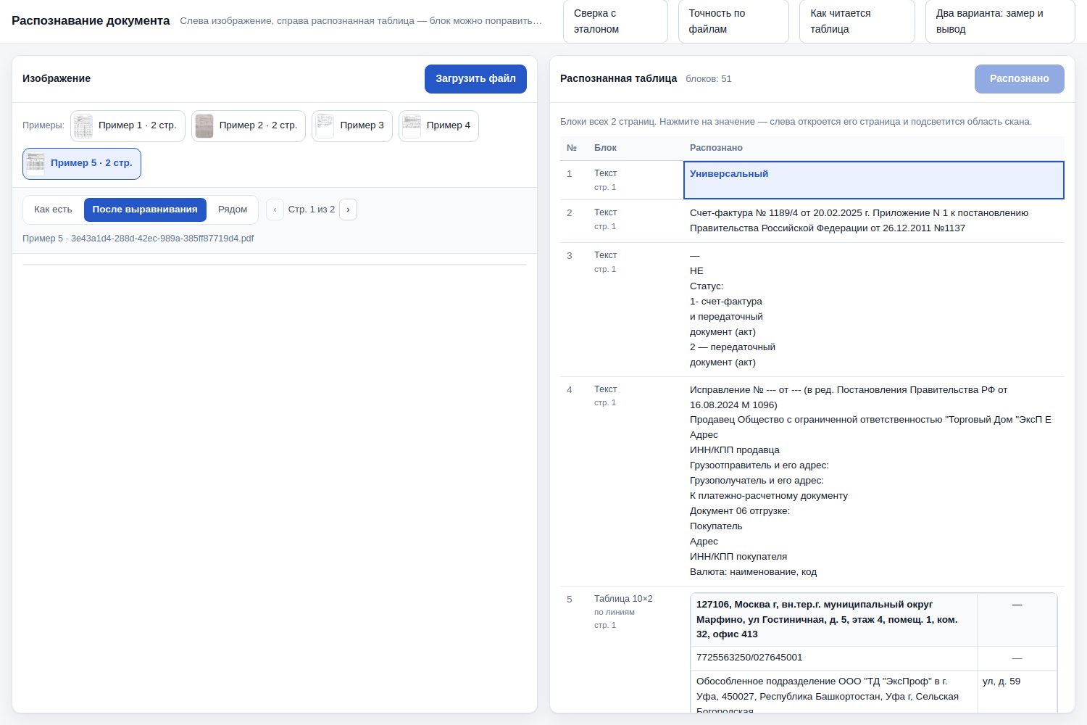Choose the "Пример 4" sample
This screenshot has width=1087, height=725.
click(438, 126)
